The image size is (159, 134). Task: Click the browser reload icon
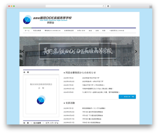coord(103,6)
